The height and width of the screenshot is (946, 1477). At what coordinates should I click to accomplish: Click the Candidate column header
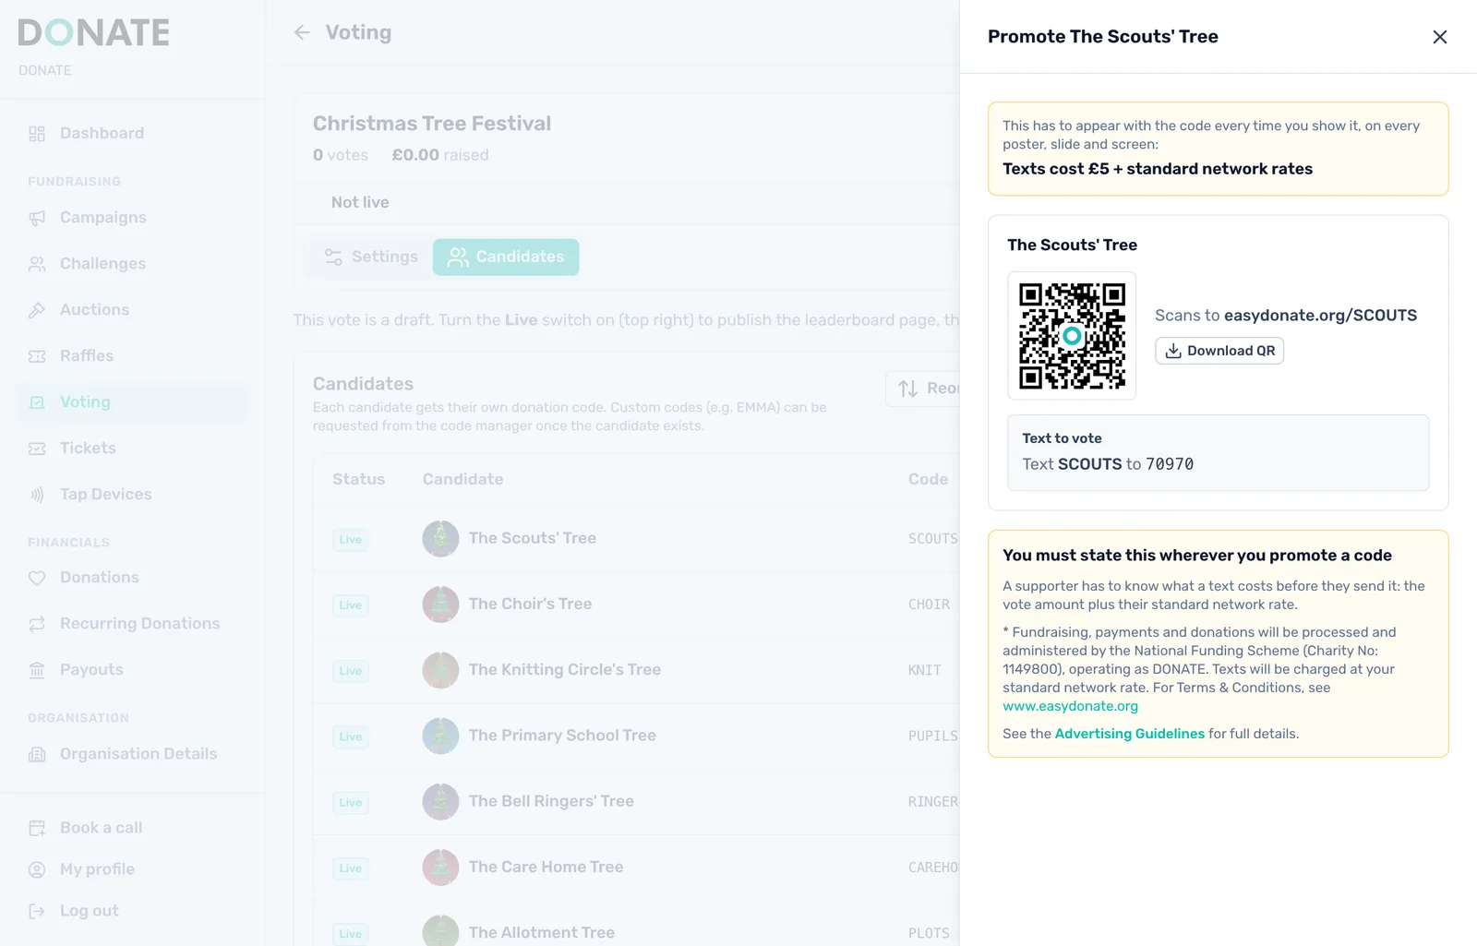pyautogui.click(x=462, y=479)
